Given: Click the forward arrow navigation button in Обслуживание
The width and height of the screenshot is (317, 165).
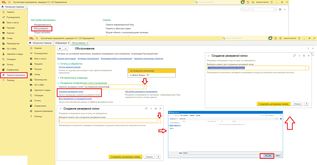Looking at the screenshot, I should (65, 49).
